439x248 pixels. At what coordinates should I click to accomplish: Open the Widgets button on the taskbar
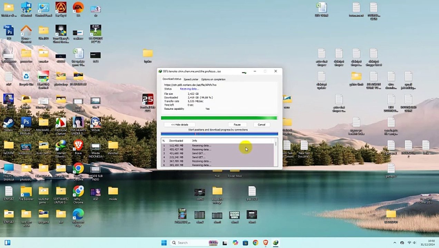[x=7, y=242]
